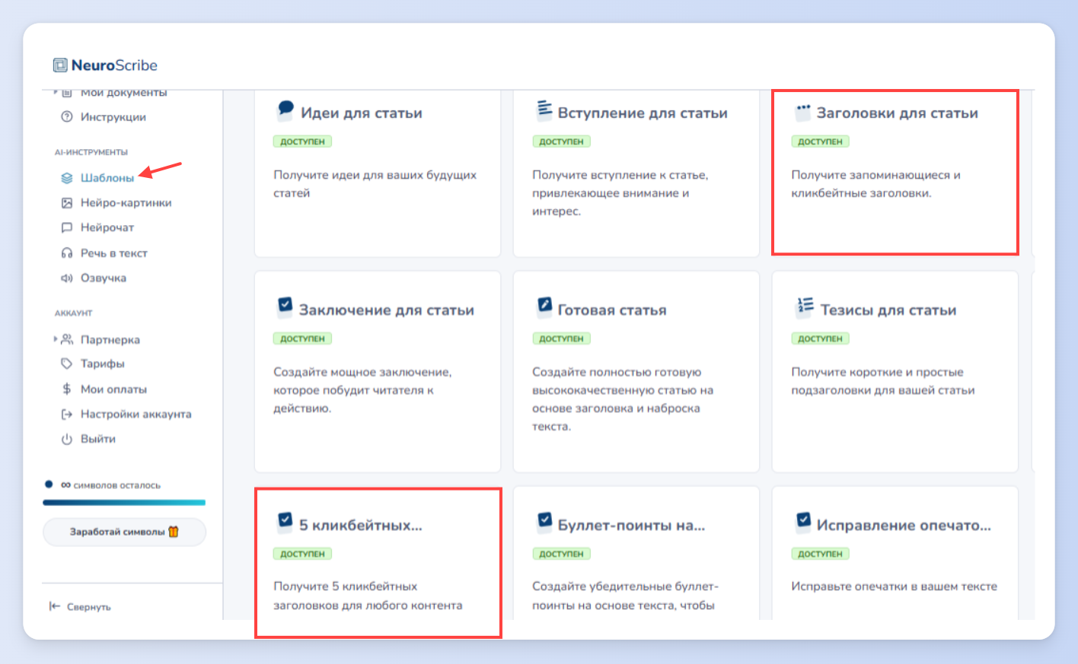Click description text 'Получите идеи для ваших будущих статей'

[375, 184]
